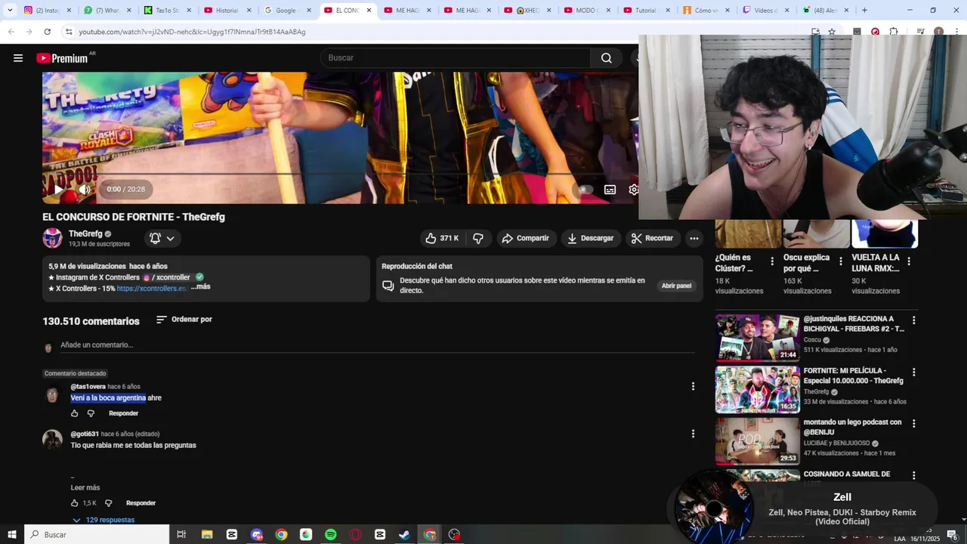Open TheGrefg channel avatar

(53, 238)
